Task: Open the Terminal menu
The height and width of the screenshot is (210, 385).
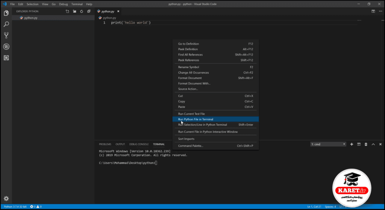Action: coord(77,4)
